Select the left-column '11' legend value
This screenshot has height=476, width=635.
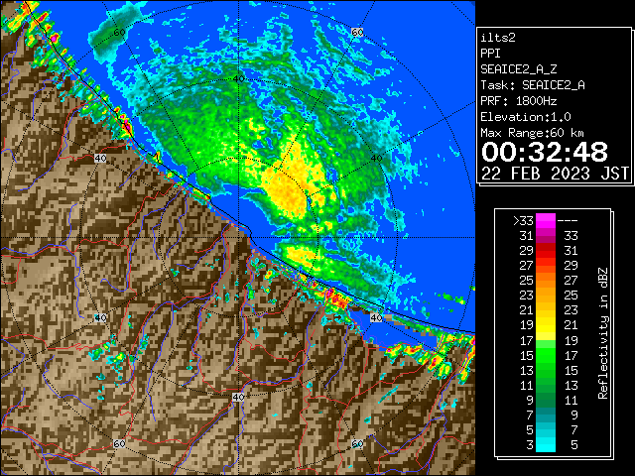527,385
